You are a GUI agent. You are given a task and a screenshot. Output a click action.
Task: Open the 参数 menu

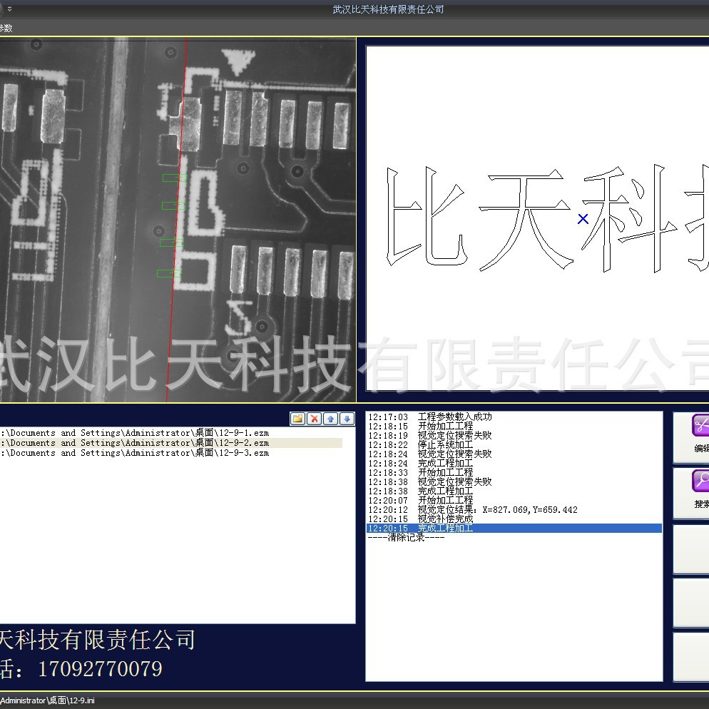coord(6,29)
